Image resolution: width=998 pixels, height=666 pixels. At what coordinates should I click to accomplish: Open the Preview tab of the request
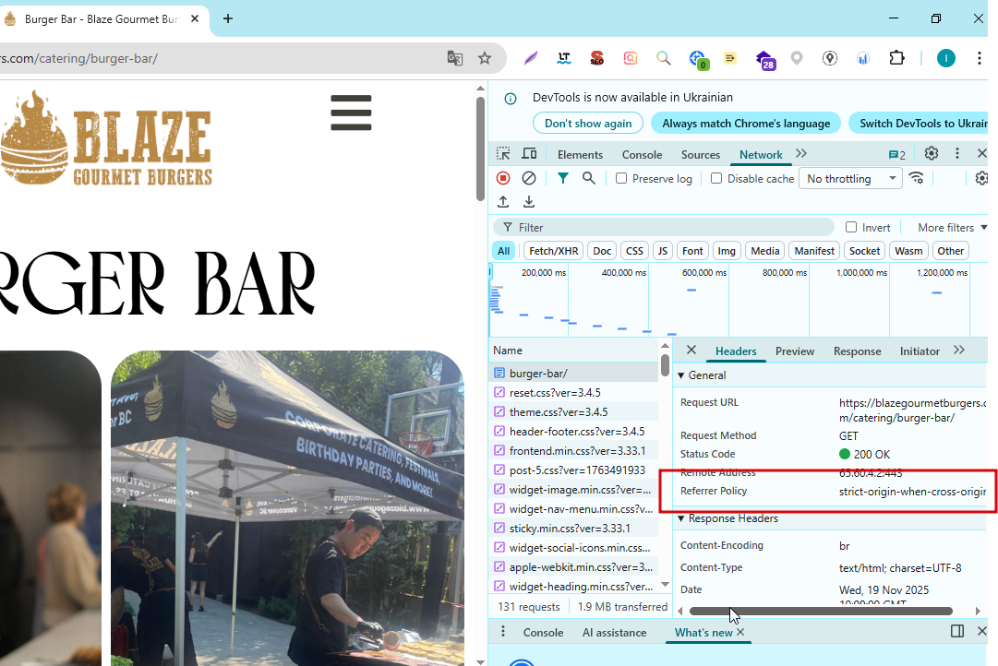point(794,351)
